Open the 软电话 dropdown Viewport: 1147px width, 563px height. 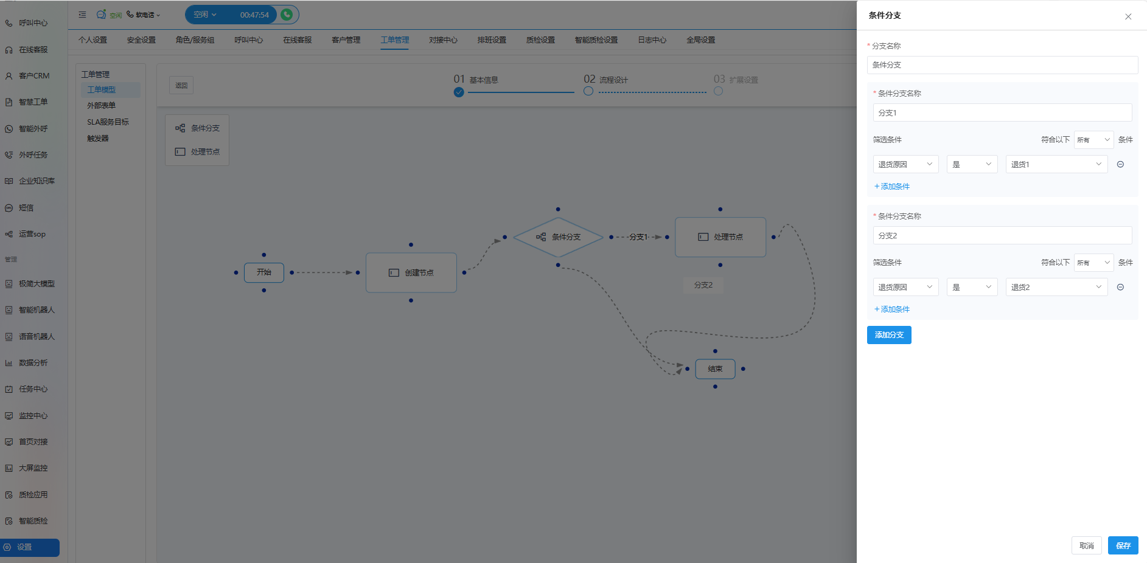point(144,15)
